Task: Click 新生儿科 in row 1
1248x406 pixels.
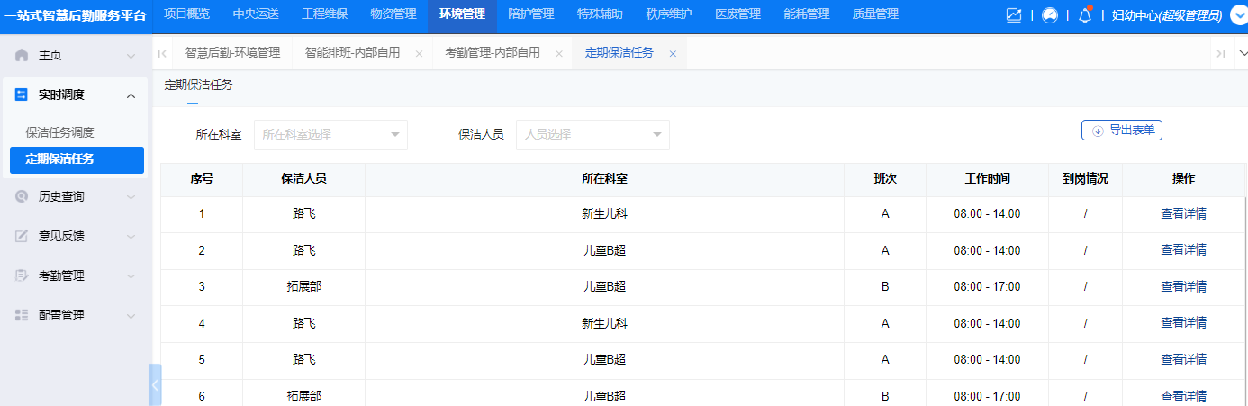Action: click(604, 214)
